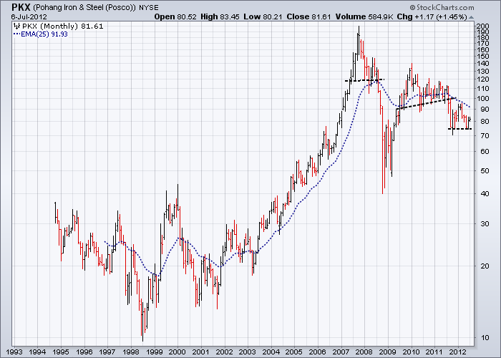Click the 20 price axis label
This screenshot has height=358, width=501.
pyautogui.click(x=485, y=266)
